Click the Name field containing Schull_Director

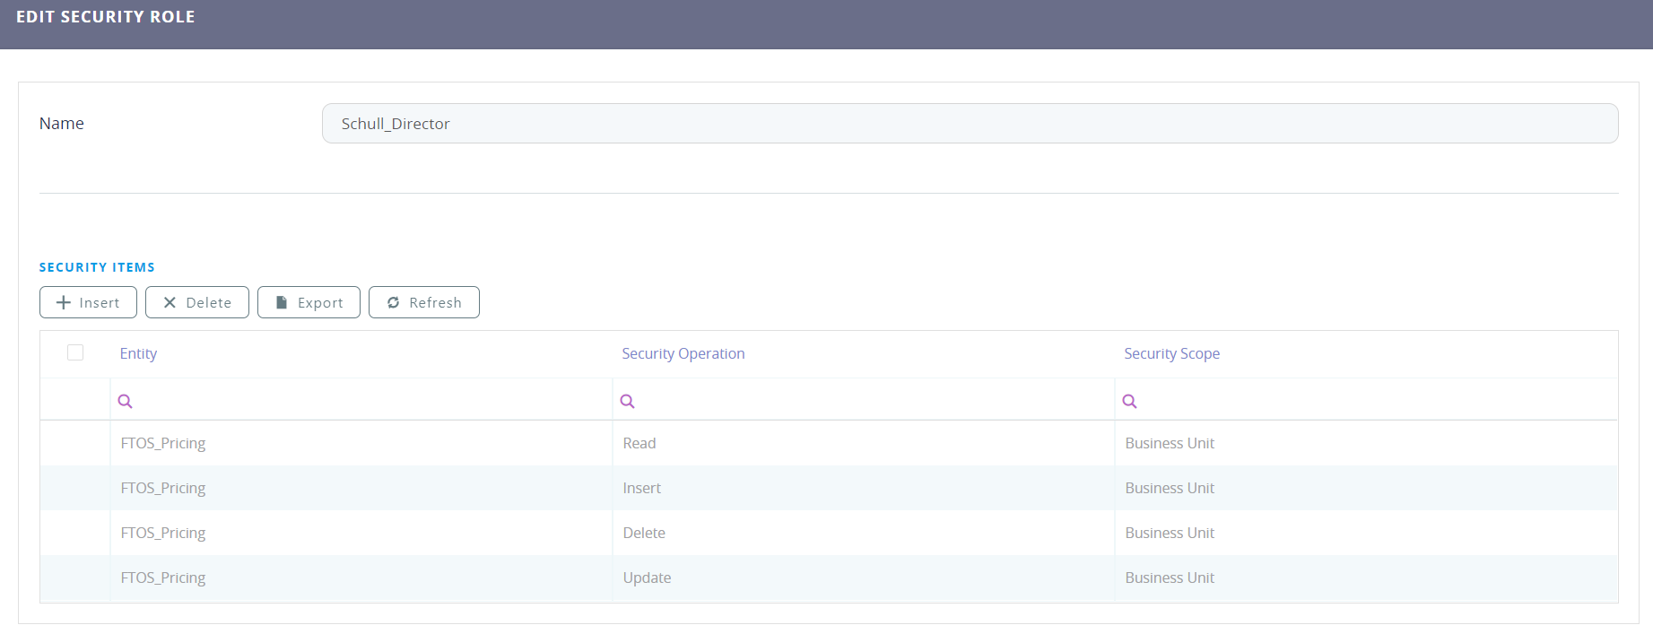pos(969,124)
